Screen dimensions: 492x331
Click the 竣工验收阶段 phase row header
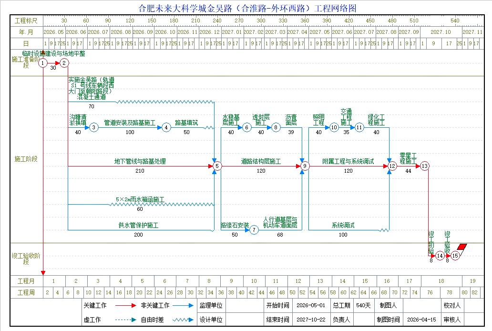coord(26,259)
